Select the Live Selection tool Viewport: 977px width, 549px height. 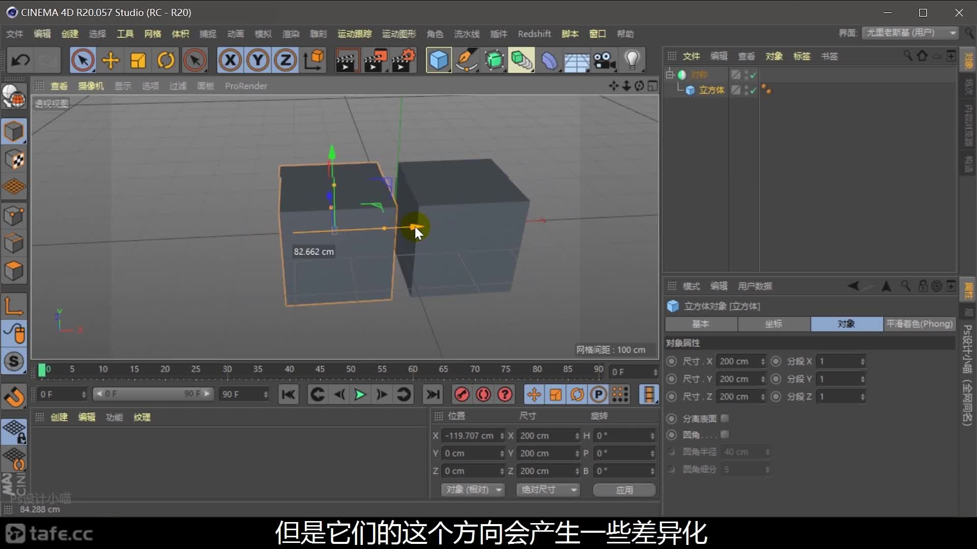pyautogui.click(x=82, y=60)
